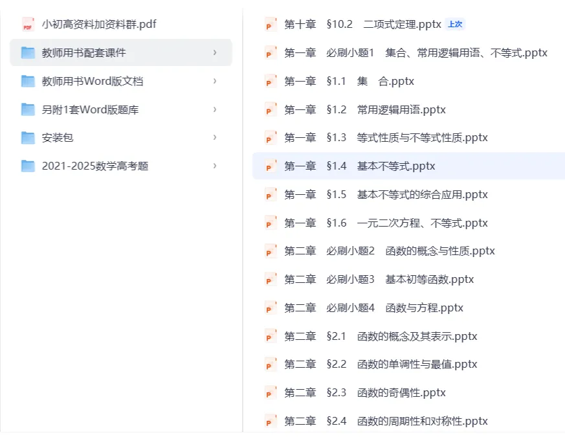Select the 安装包 folder name
565x437 pixels.
click(x=58, y=137)
